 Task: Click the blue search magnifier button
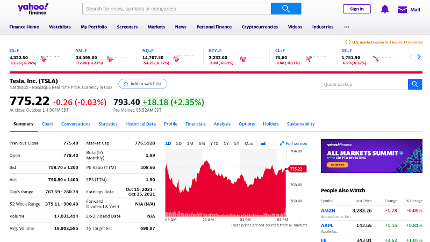286,9
